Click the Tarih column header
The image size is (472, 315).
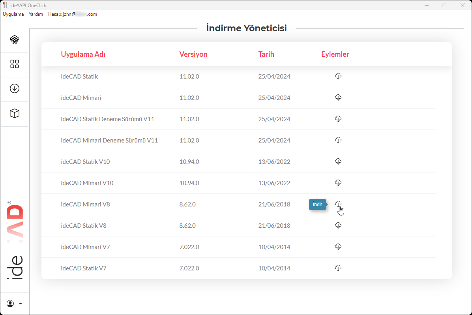click(266, 54)
